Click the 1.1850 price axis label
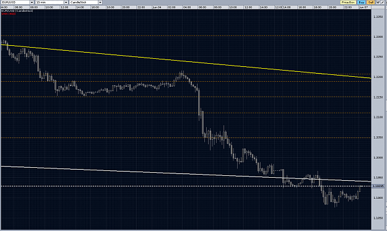The height and width of the screenshot is (231, 387). (x=378, y=218)
